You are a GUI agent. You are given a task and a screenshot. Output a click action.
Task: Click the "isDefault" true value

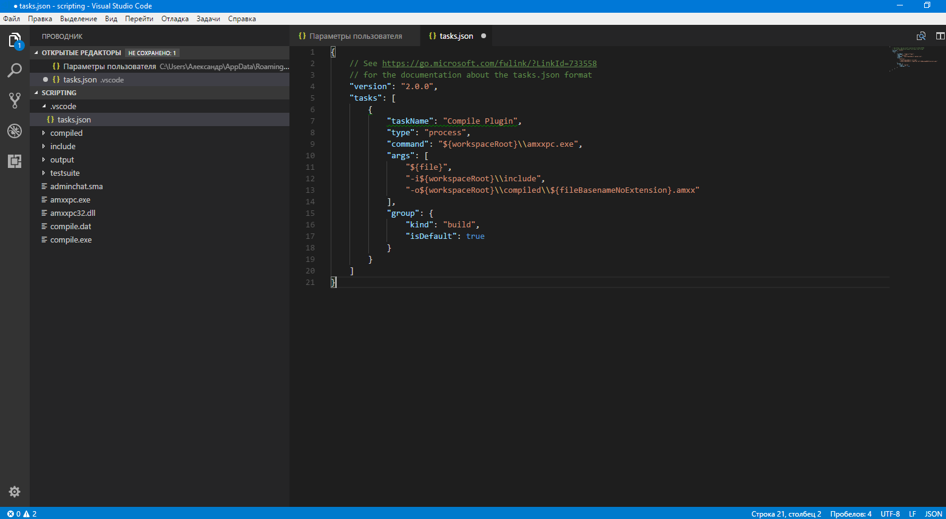pyautogui.click(x=475, y=236)
